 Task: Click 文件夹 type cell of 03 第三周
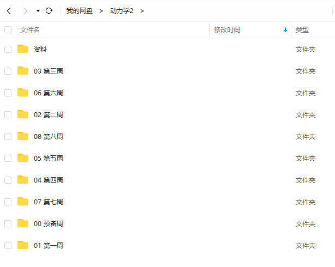(306, 71)
